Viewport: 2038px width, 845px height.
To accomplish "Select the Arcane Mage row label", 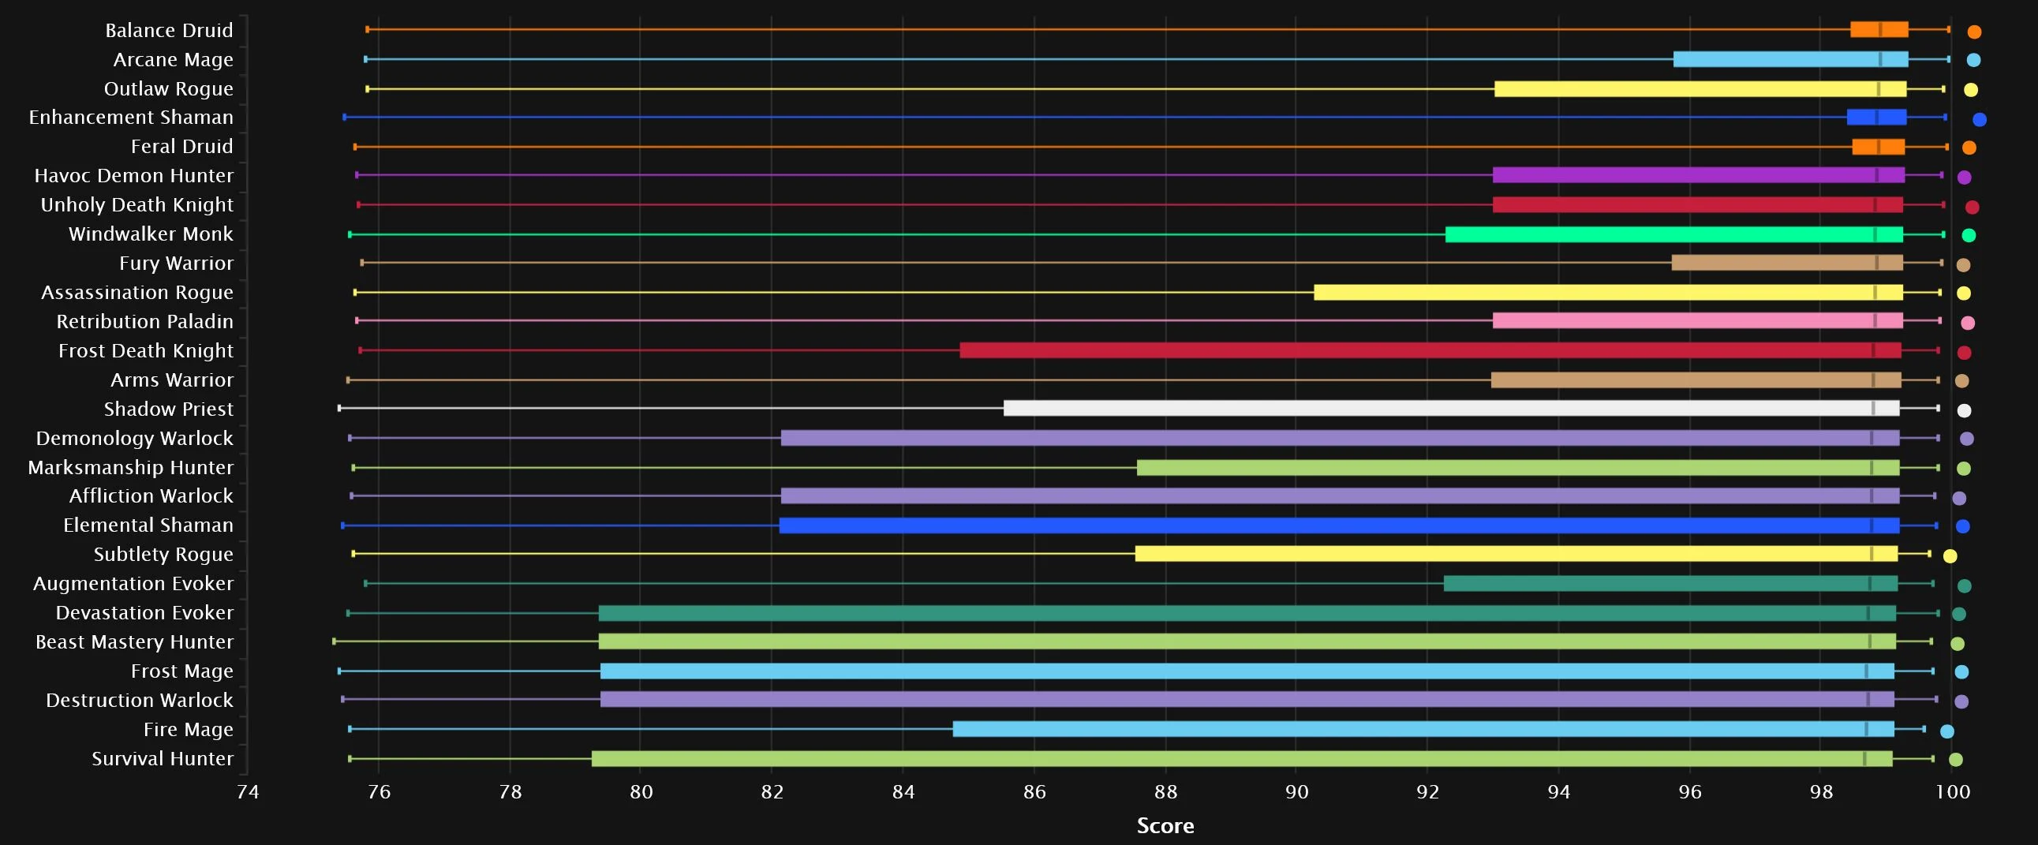I will tap(174, 59).
